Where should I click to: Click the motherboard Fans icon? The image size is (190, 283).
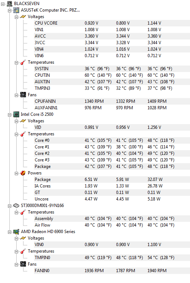click(23, 95)
